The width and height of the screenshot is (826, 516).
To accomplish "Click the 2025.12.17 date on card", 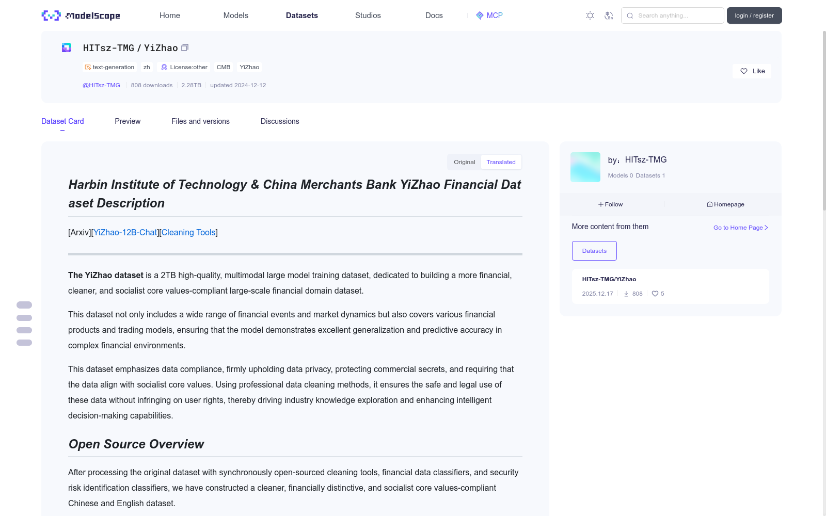I will pos(598,294).
